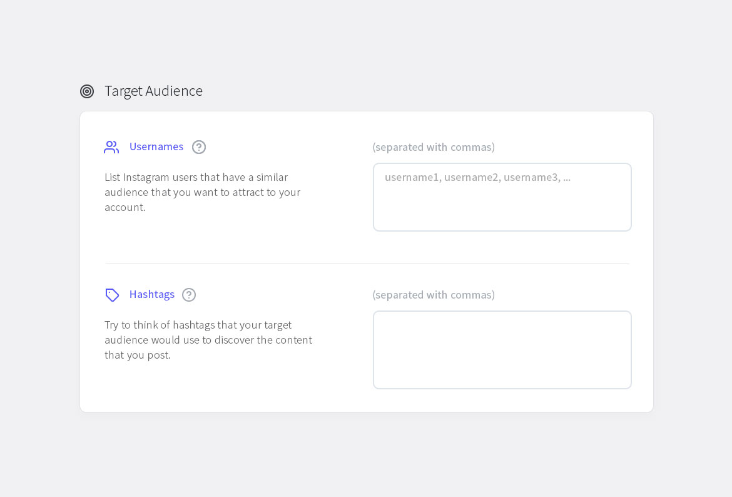
Task: Click the Usernames people icon
Action: pyautogui.click(x=111, y=147)
